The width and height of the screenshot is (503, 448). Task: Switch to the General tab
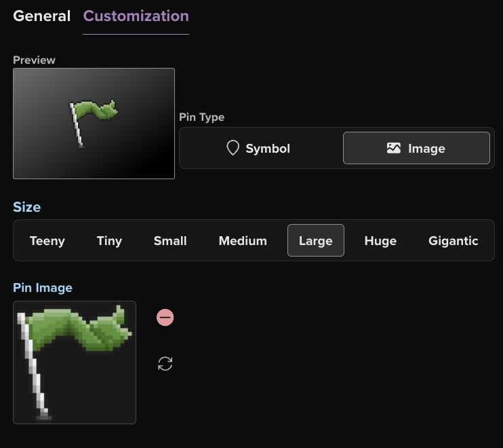pyautogui.click(x=41, y=16)
